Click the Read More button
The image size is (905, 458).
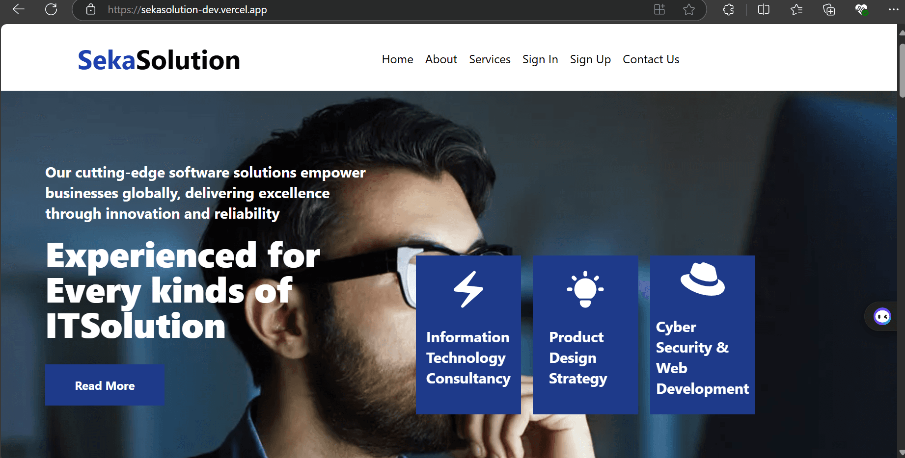tap(105, 385)
